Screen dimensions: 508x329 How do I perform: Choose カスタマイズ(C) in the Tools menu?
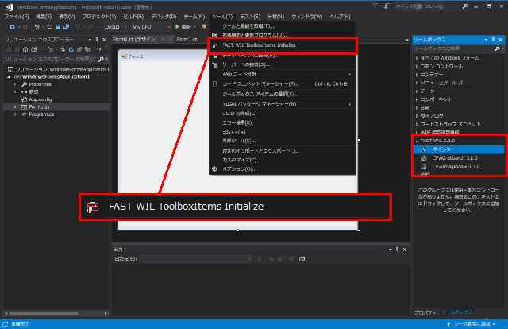[x=283, y=160]
